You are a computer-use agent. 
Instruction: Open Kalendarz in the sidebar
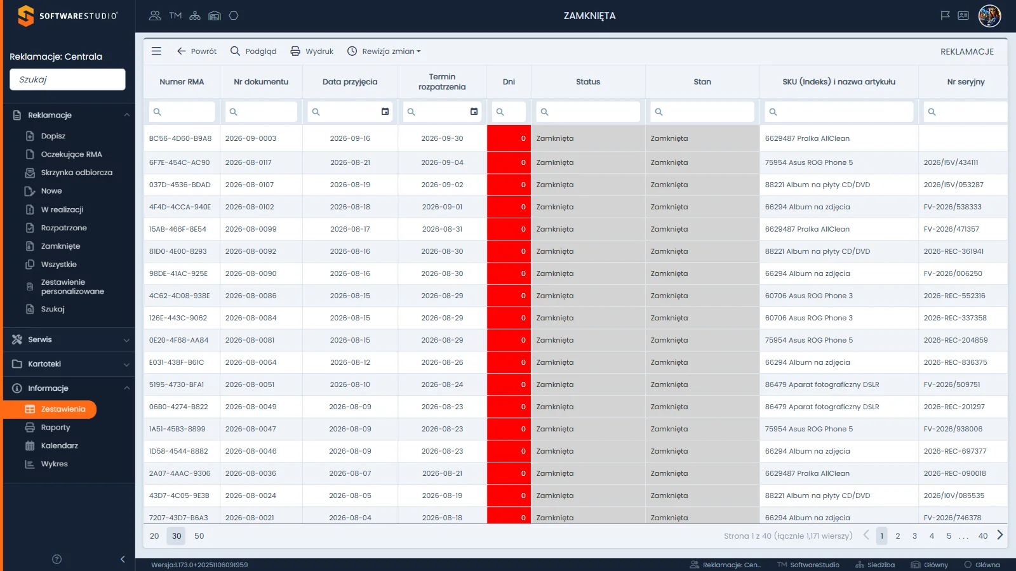tap(59, 446)
